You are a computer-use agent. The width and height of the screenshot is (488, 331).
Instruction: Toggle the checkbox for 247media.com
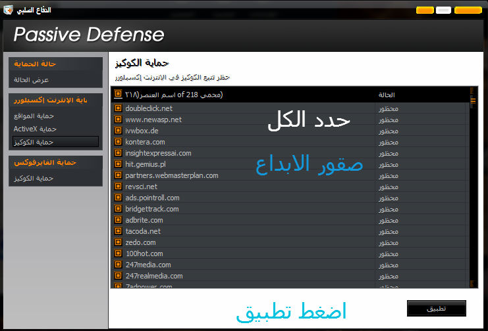119,265
